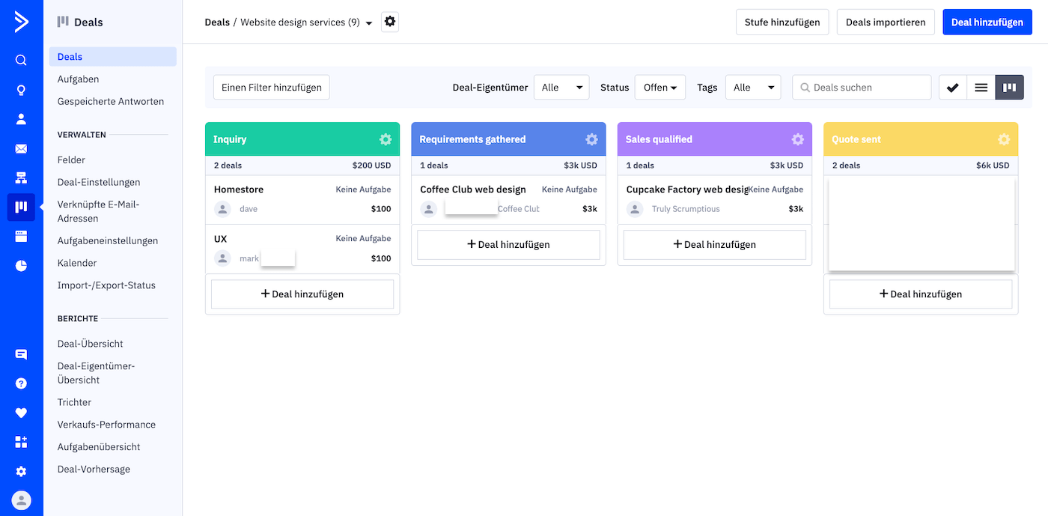Click dave's avatar on Homestore deal
The height and width of the screenshot is (516, 1048).
[x=222, y=209]
